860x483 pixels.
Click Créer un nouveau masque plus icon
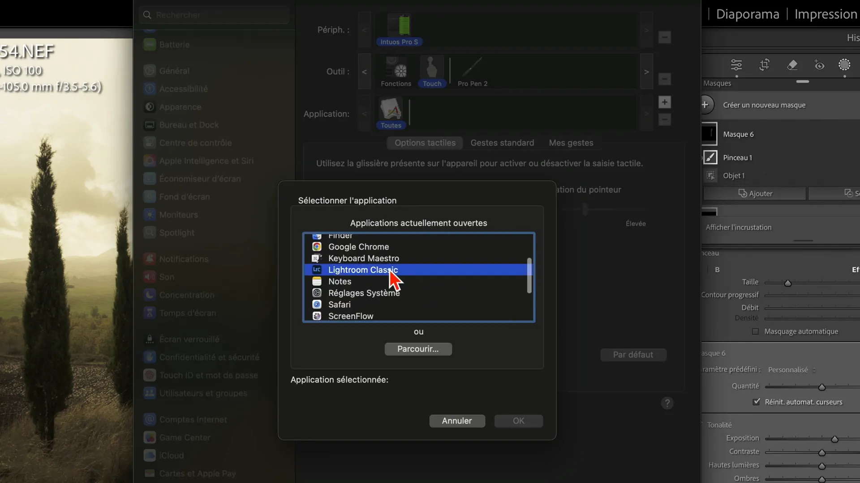click(x=706, y=105)
